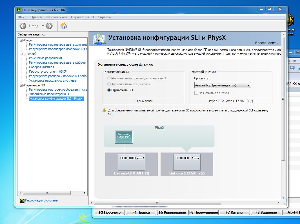Open 'Регулировка параметров изображения' video task
This screenshot has height=224, width=300.
pyautogui.click(x=58, y=49)
